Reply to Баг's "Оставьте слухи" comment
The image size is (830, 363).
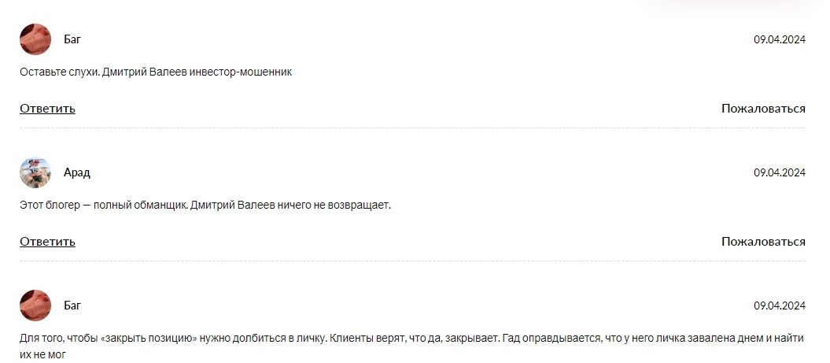pyautogui.click(x=47, y=109)
